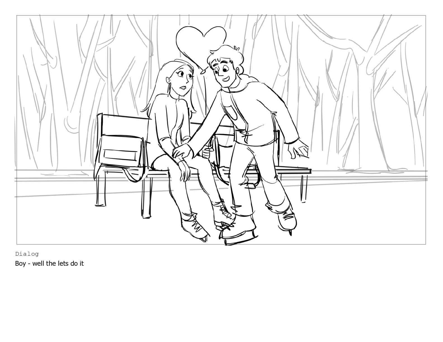The width and height of the screenshot is (443, 342).
Task: Click the storyboard panel drawing
Action: (x=221, y=130)
